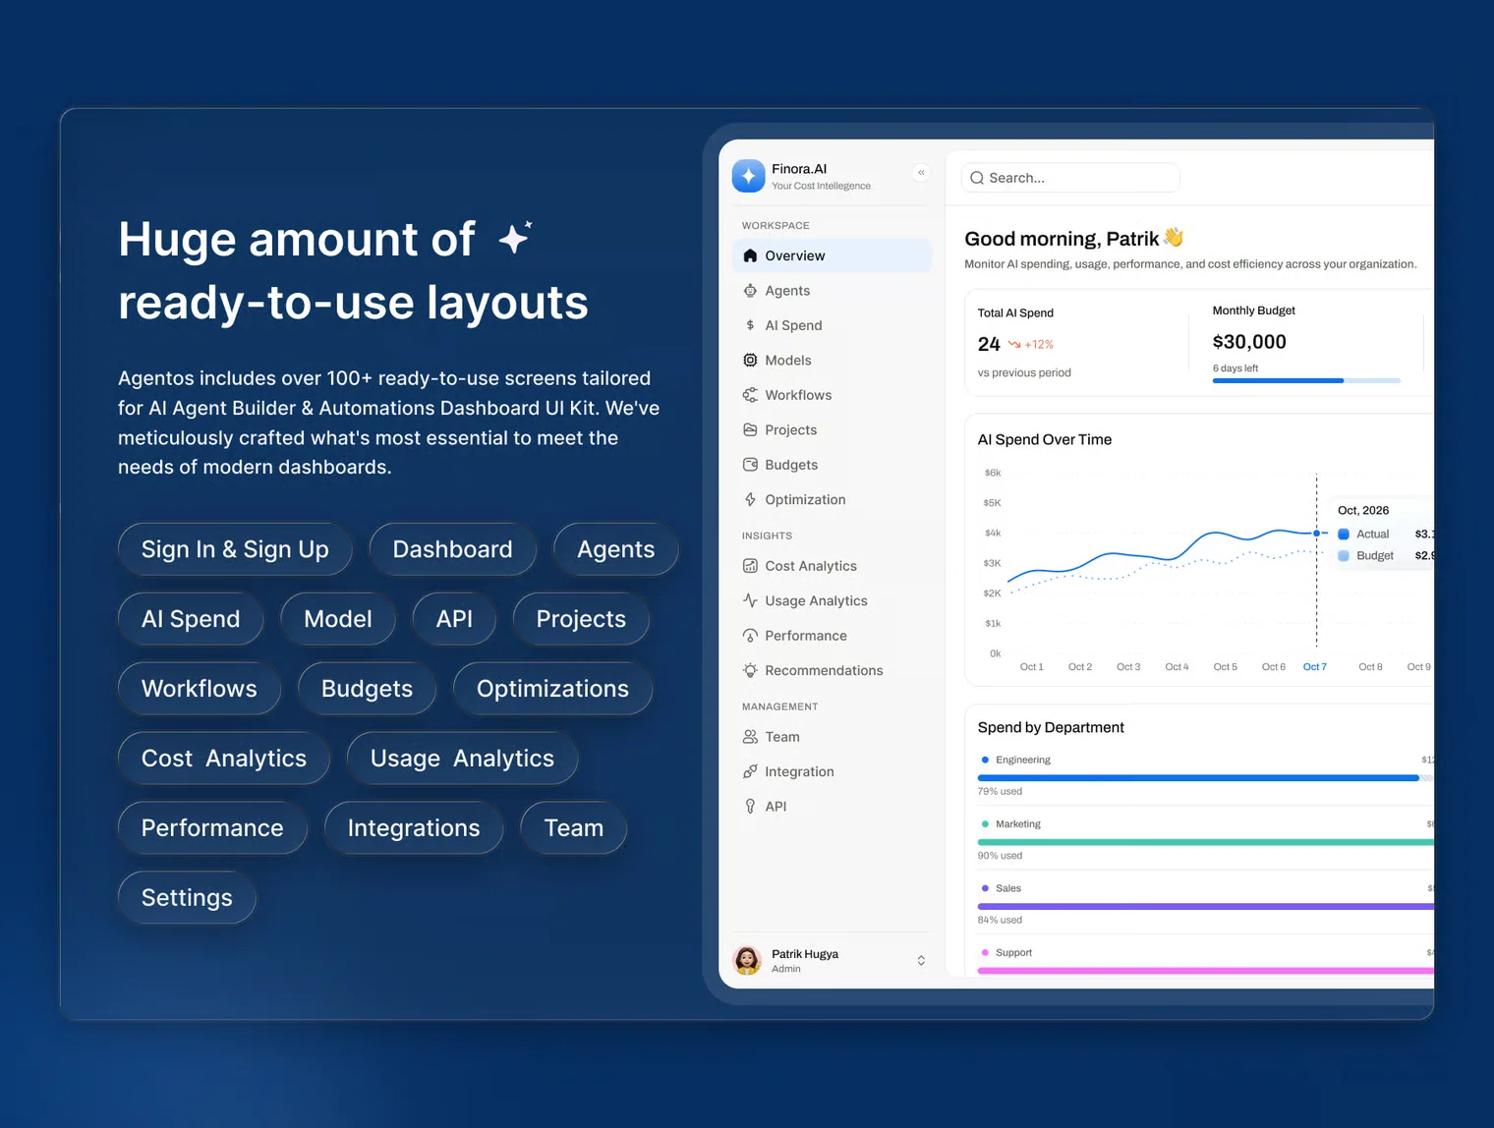This screenshot has height=1128, width=1494.
Task: Click the AI Spend dollar icon
Action: (x=750, y=325)
